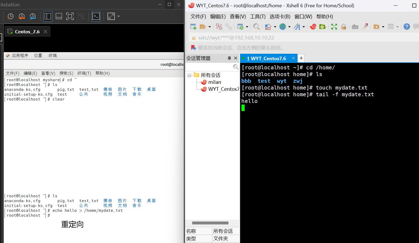
Task: Open CentOS terminal 编辑(E) menu
Action: tap(30, 73)
